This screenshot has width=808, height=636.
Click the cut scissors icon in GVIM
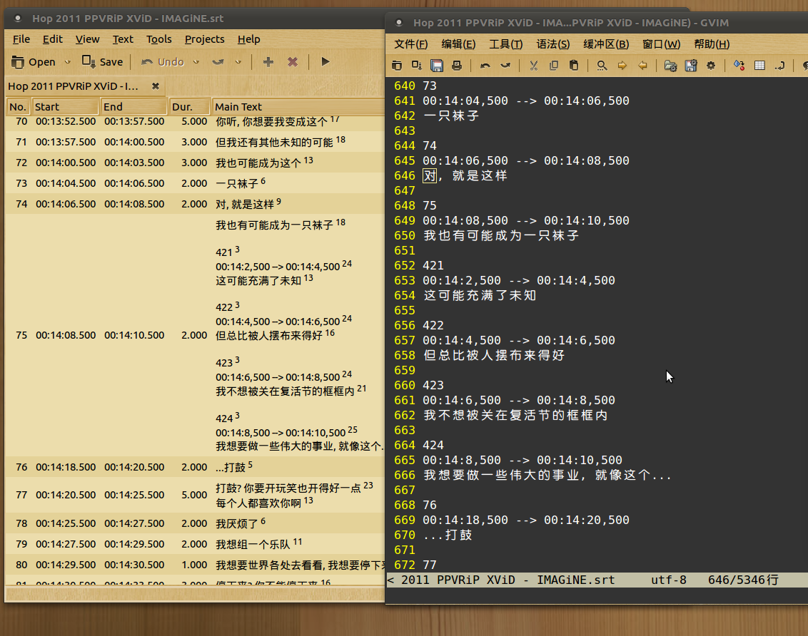tap(534, 66)
